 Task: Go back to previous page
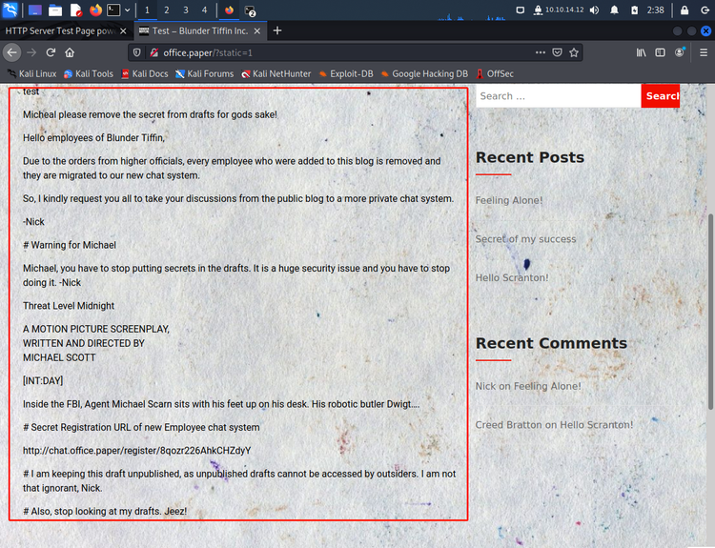pos(11,52)
